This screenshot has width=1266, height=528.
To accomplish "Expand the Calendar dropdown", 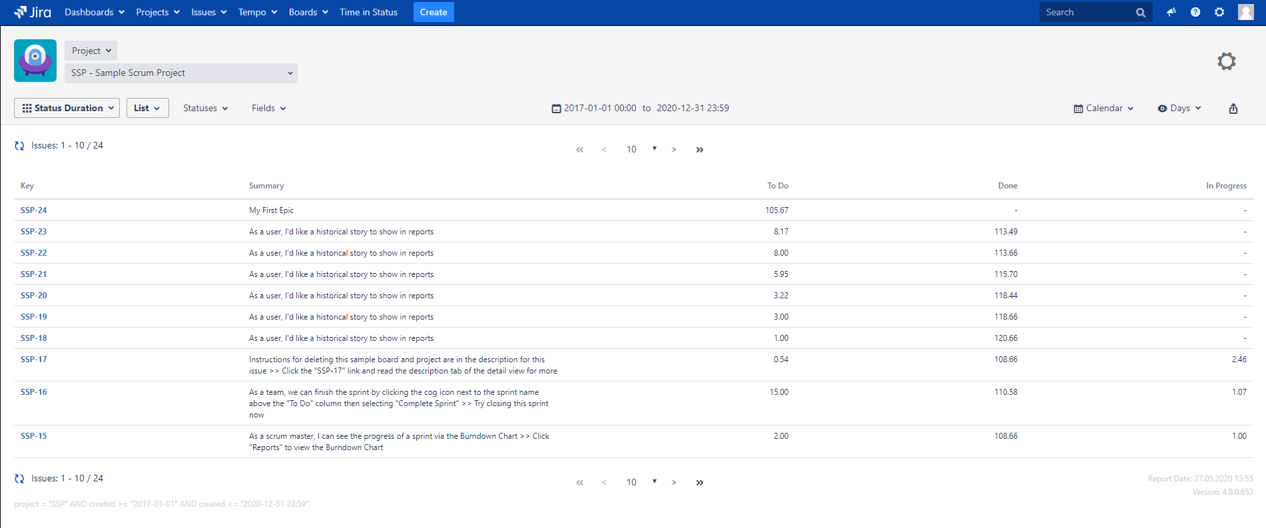I will click(1104, 109).
